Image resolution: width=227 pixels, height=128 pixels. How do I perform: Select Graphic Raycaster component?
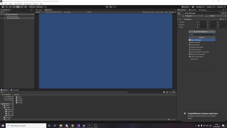coord(202,47)
